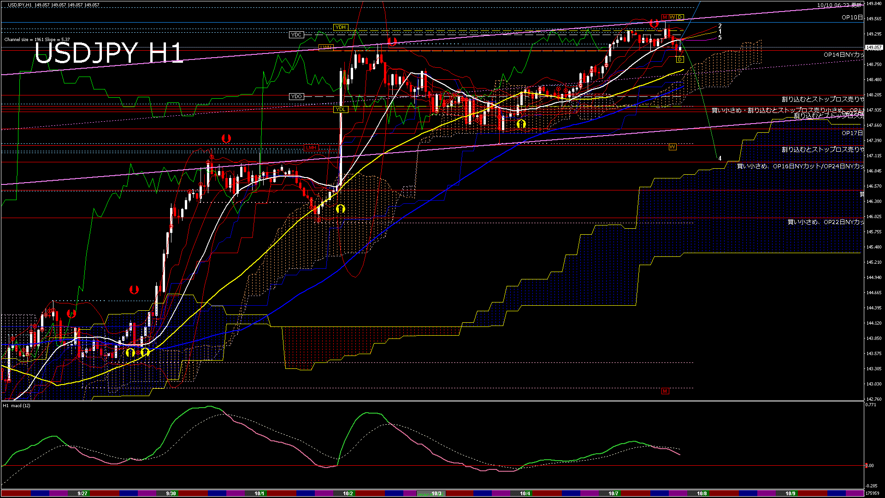Click the red M tag at chart bottom
This screenshot has width=885, height=498.
pos(665,391)
